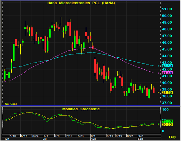The width and height of the screenshot is (181, 141).
Task: Click the 47.00 price axis label
Action: tap(167, 36)
